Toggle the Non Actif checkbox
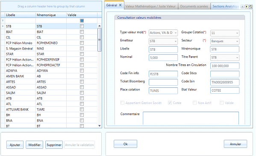The height and width of the screenshot is (156, 256). [194, 103]
